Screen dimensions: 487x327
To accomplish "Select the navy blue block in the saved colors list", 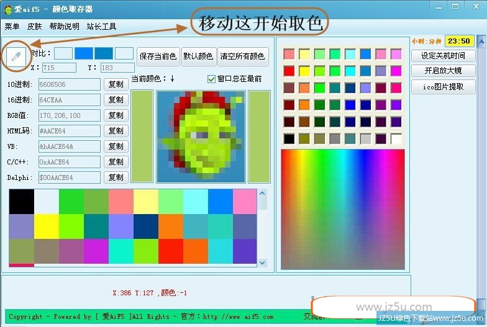I will (x=145, y=226).
